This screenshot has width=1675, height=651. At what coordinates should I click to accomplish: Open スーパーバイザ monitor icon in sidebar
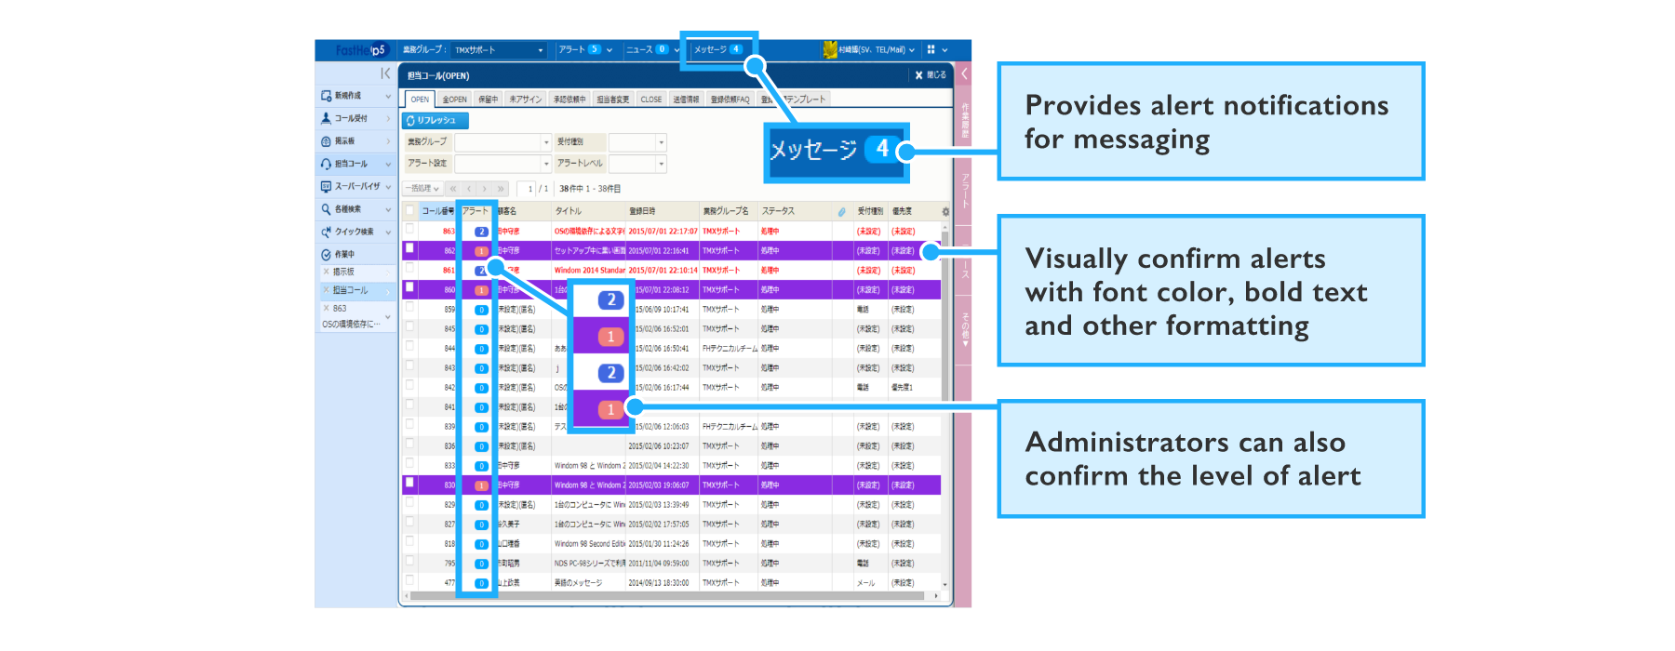click(x=327, y=187)
